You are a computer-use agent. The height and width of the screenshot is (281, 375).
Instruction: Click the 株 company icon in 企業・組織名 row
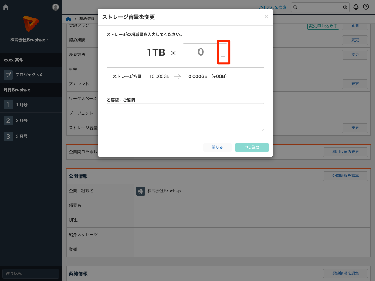click(141, 191)
